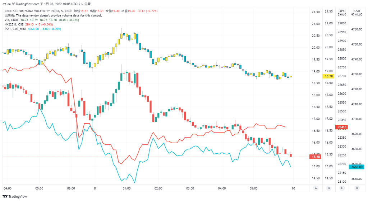Screen dimensions: 368x201
Task: Select the scale B circle button
Action: pyautogui.click(x=329, y=188)
